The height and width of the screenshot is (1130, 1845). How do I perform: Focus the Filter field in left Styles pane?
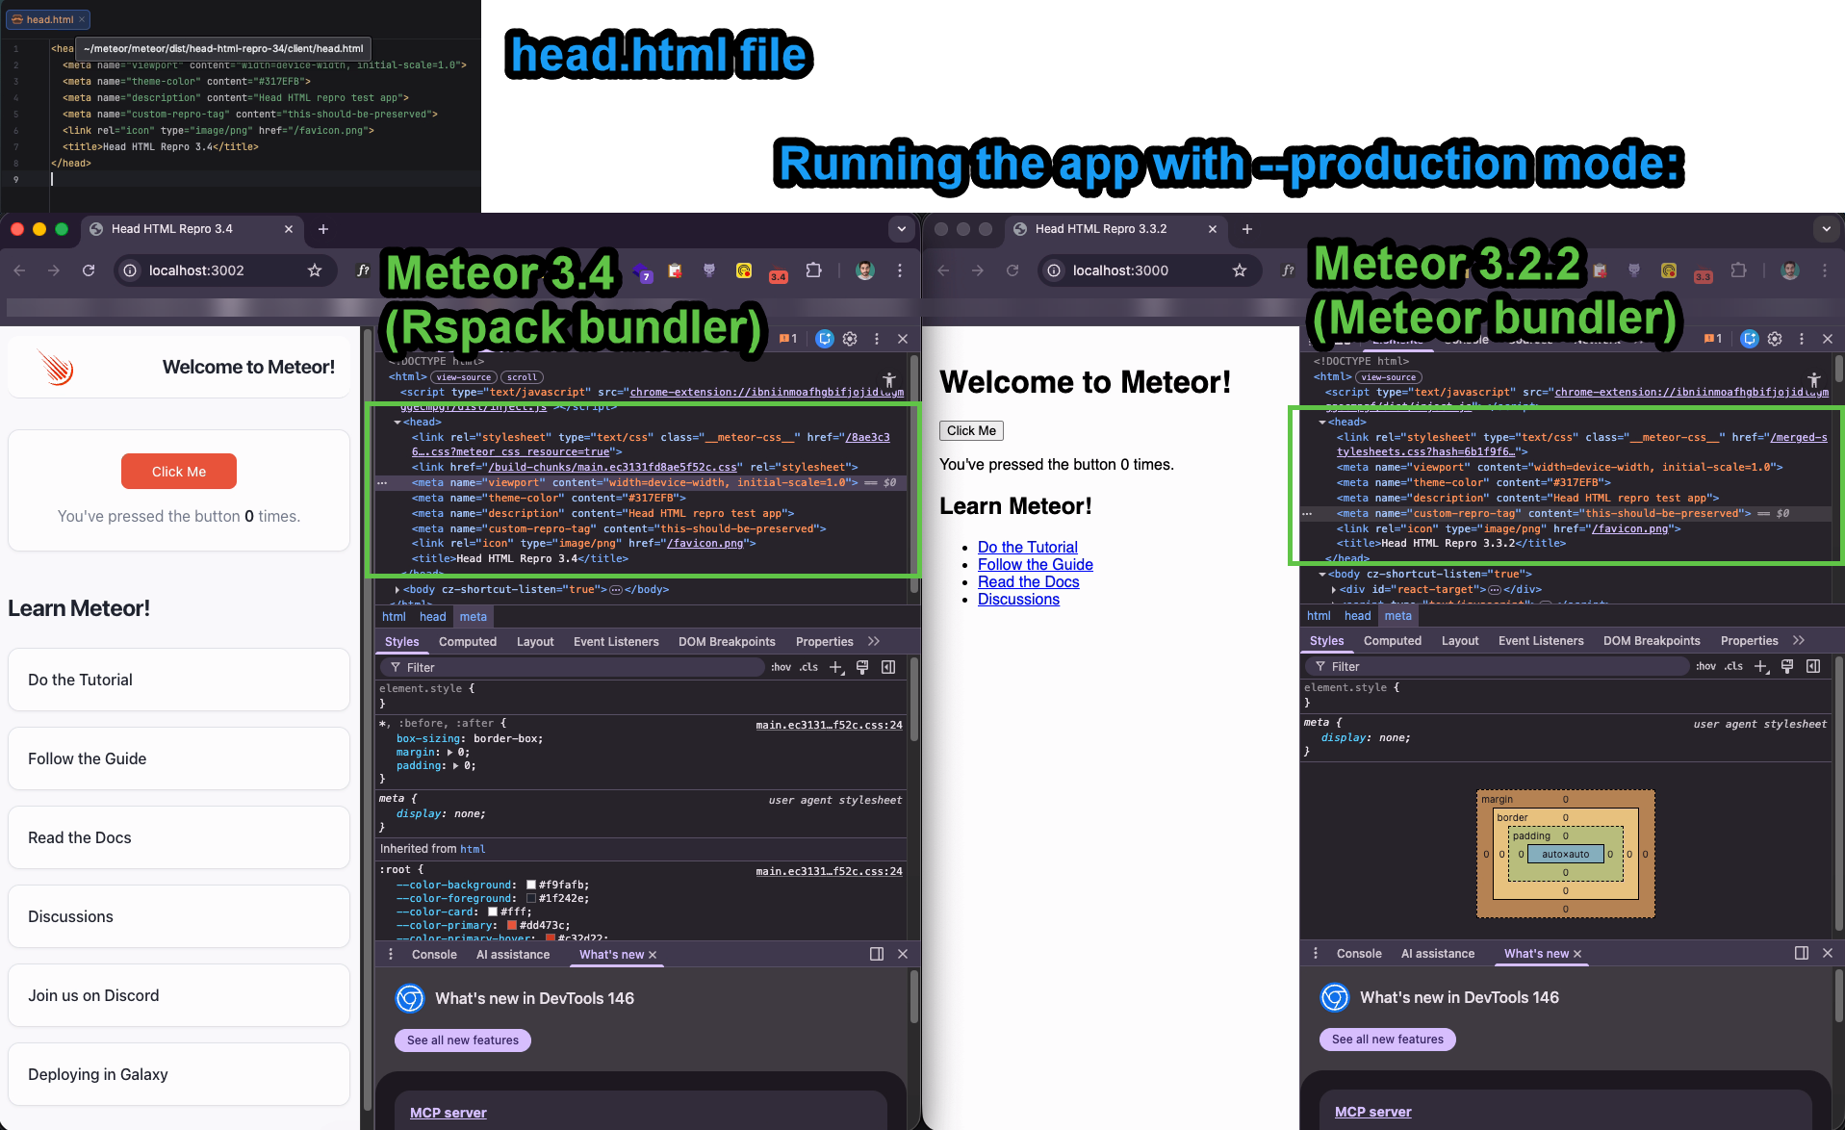[577, 667]
